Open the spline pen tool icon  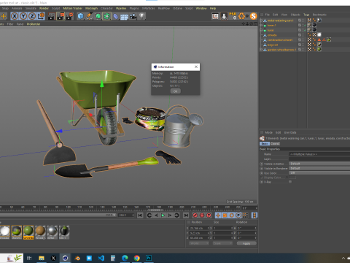pyautogui.click(x=89, y=16)
